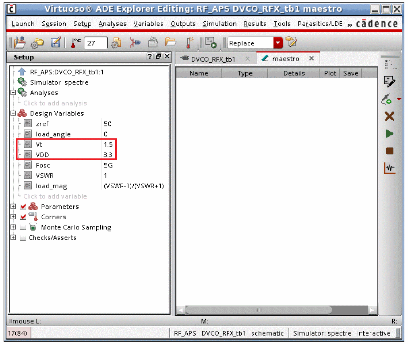Click the edit output icon in right sidebar
The width and height of the screenshot is (408, 344).
pos(389,82)
